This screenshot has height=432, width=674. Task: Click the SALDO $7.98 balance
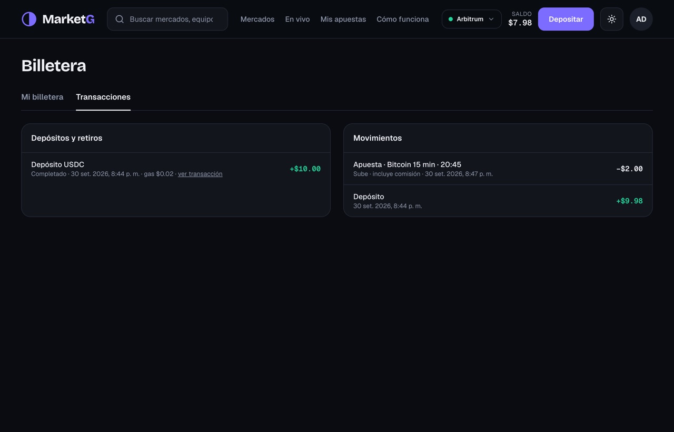520,19
